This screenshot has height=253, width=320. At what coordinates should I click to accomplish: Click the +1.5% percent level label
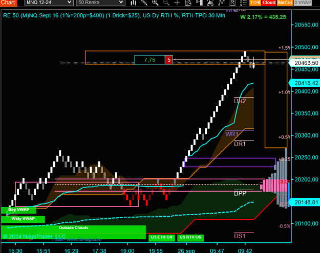click(284, 48)
